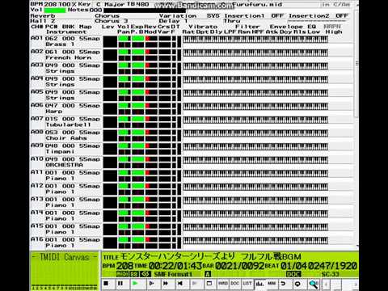
Task: Toggle the window view rectangle icon
Action: click(x=209, y=284)
